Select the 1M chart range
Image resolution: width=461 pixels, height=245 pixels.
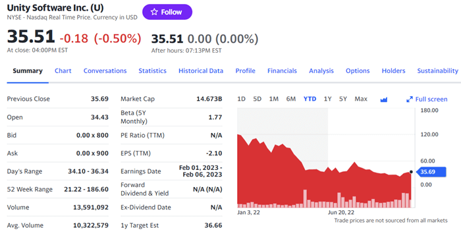pos(274,99)
